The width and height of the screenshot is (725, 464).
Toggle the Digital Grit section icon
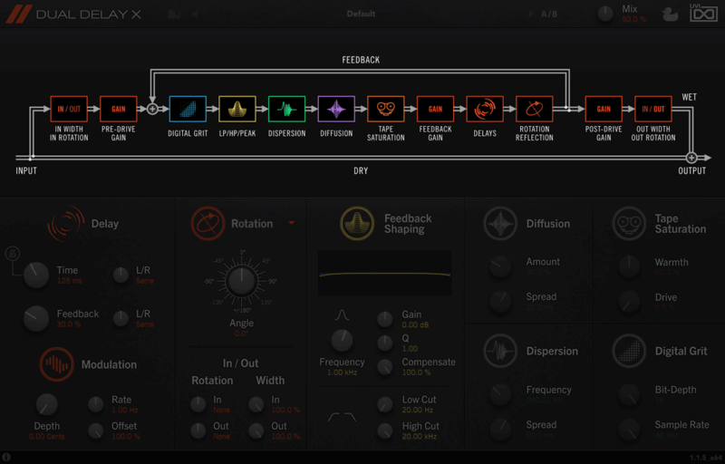(x=629, y=351)
